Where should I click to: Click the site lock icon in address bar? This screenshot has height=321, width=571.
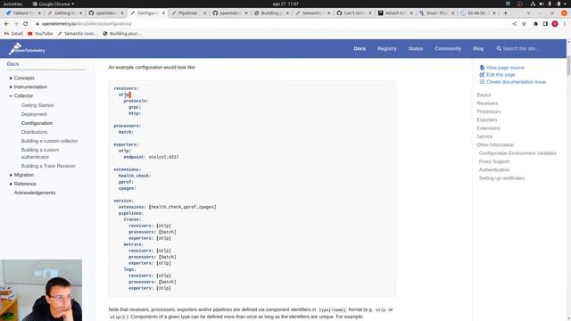(37, 24)
